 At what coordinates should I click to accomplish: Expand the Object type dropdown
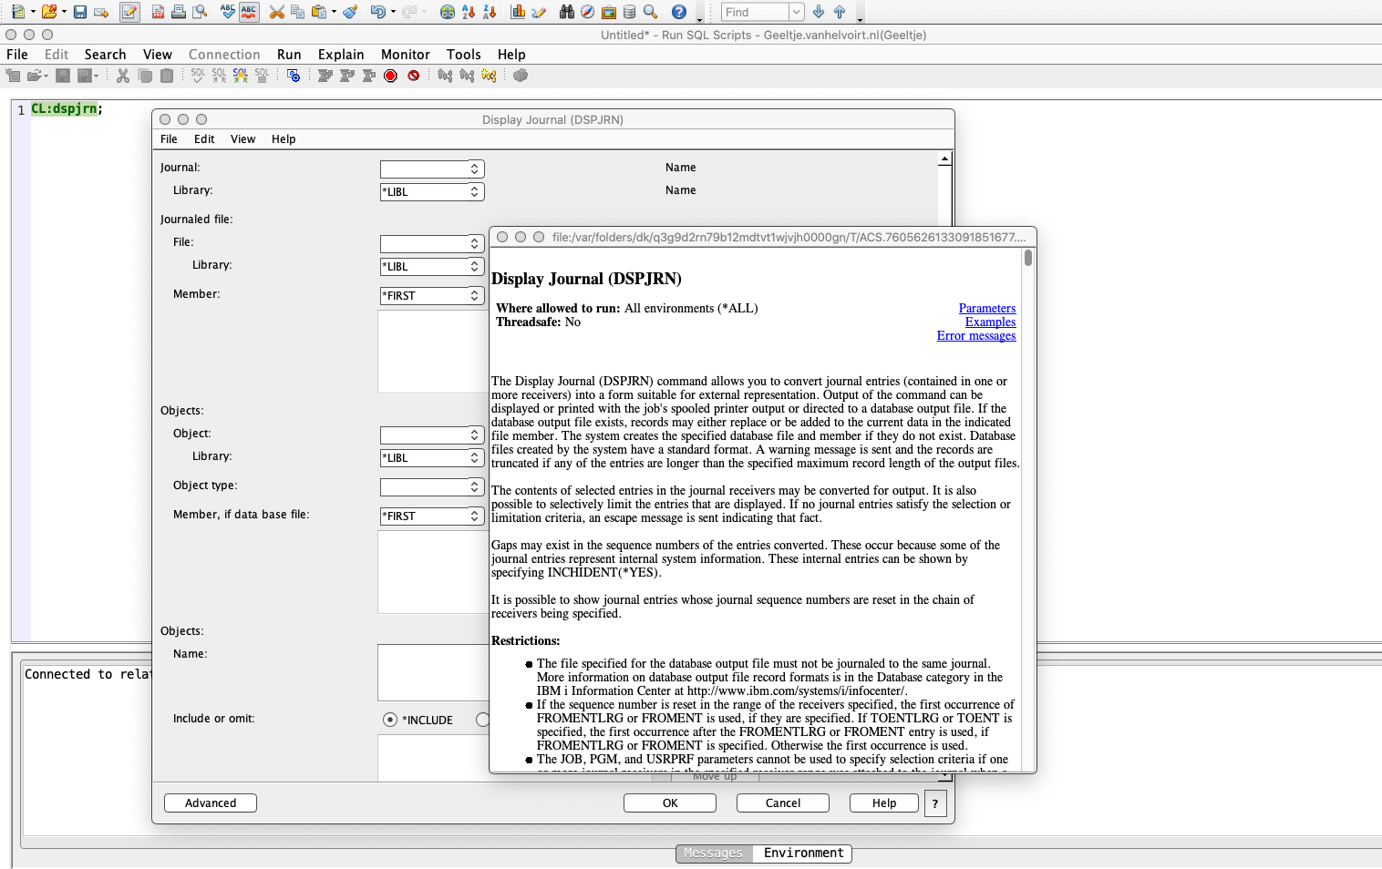pos(474,486)
